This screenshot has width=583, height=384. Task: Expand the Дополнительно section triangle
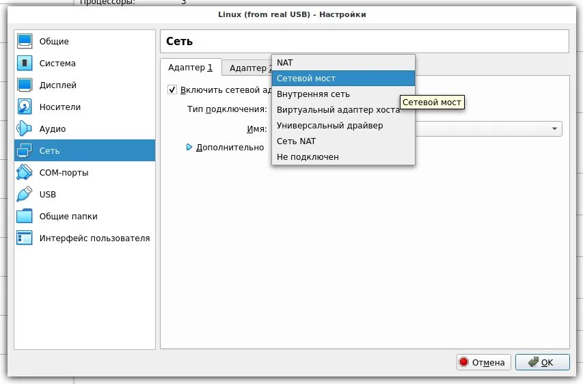pyautogui.click(x=189, y=147)
